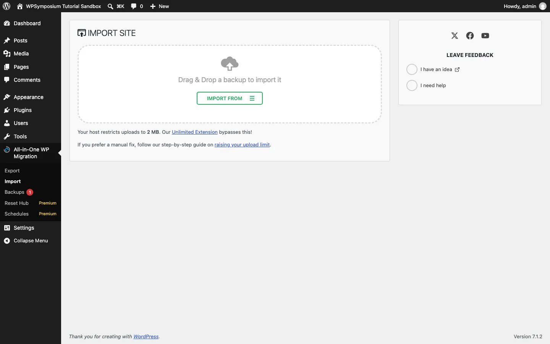Screen dimensions: 550x344
Task: Click the Import Site header icon
Action: 82,33
